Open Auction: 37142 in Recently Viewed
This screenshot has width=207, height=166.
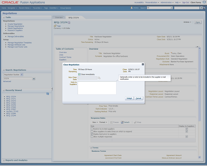pos(12,112)
